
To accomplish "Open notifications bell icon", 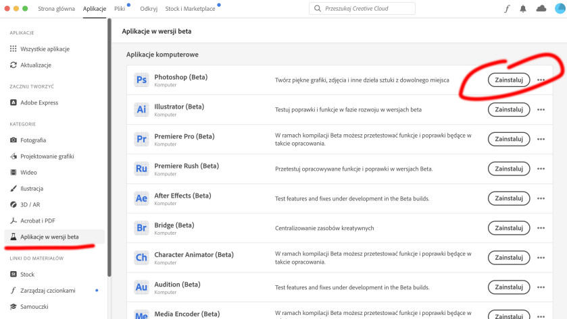I will [523, 9].
